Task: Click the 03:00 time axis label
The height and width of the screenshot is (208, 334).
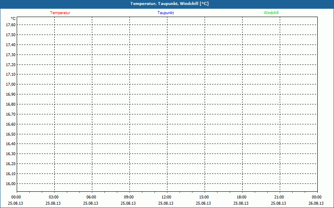Action: [53, 197]
